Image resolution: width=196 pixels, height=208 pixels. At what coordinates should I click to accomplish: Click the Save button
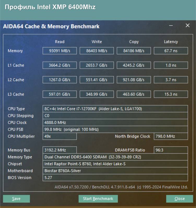tap(16, 199)
